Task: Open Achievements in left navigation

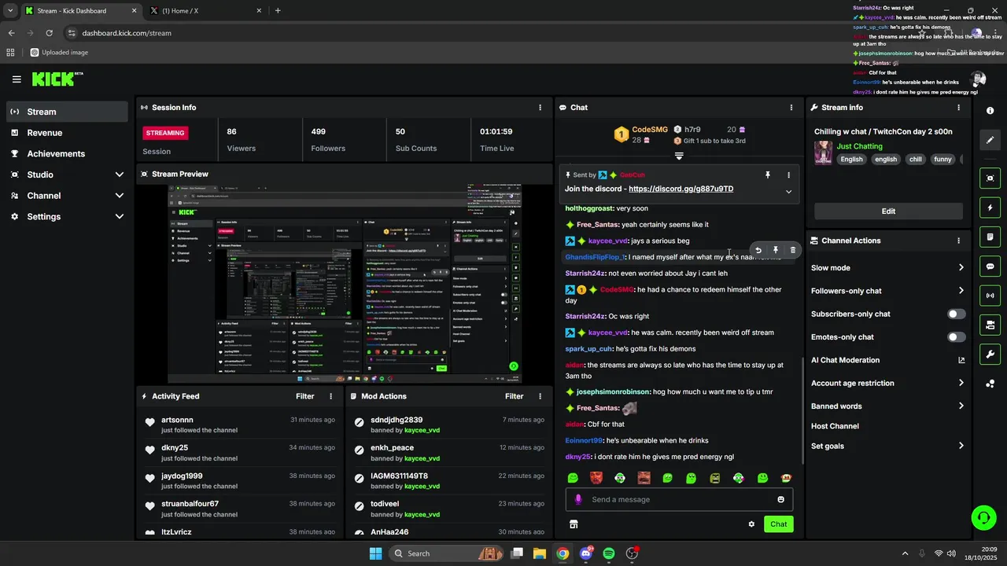Action: tap(67, 153)
